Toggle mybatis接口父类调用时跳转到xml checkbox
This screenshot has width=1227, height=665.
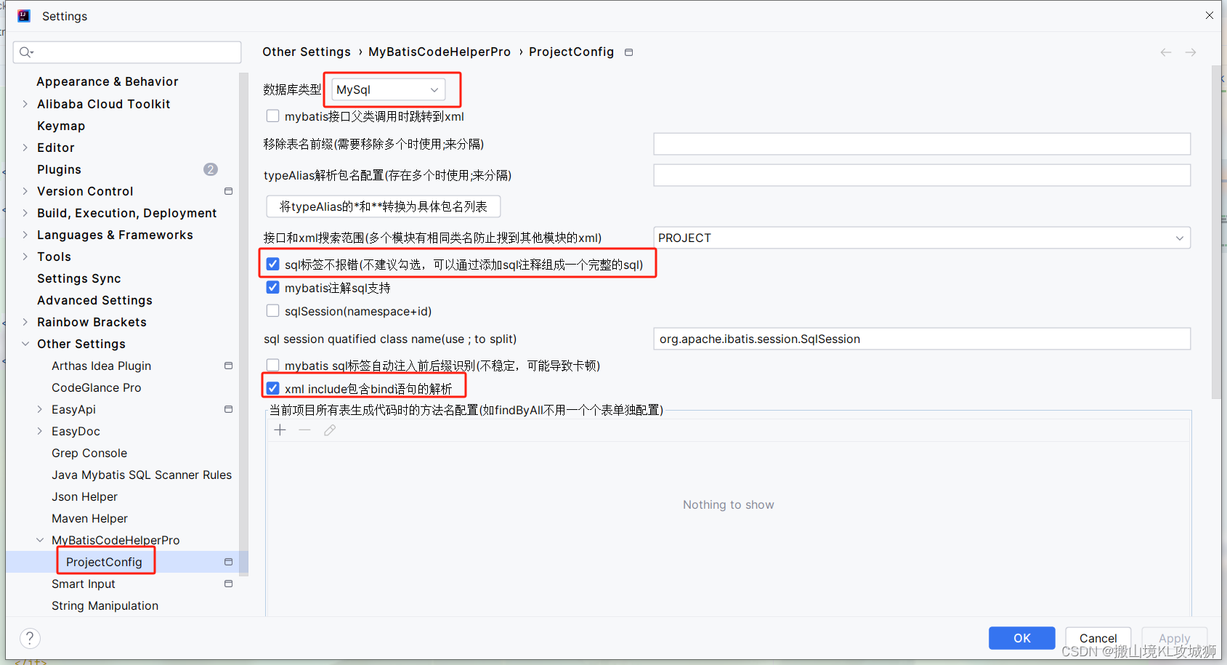(273, 116)
